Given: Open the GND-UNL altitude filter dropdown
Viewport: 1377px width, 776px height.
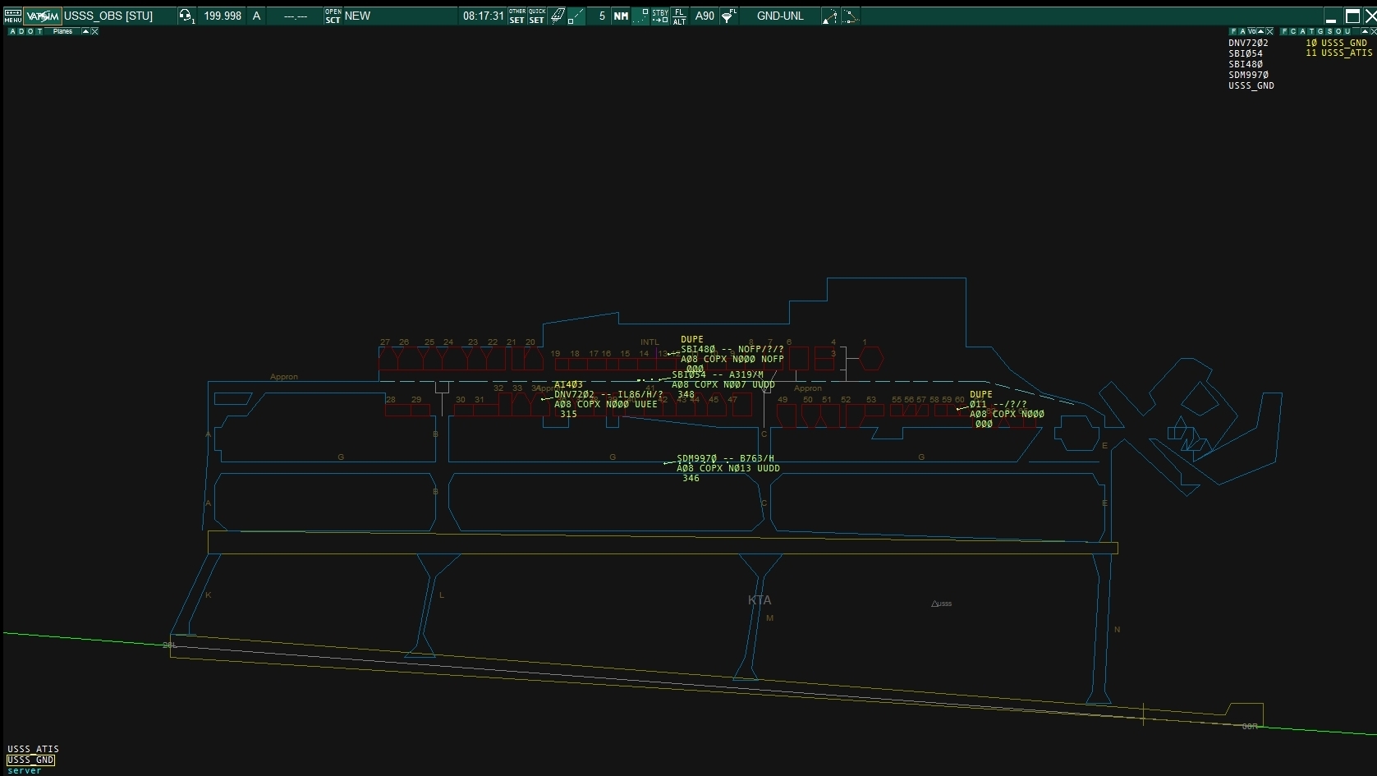Looking at the screenshot, I should [x=779, y=16].
